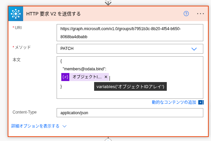The width and height of the screenshot is (211, 141).
Task: Click the plus icon beside 動的なコンテンツの追加
Action: (201, 102)
